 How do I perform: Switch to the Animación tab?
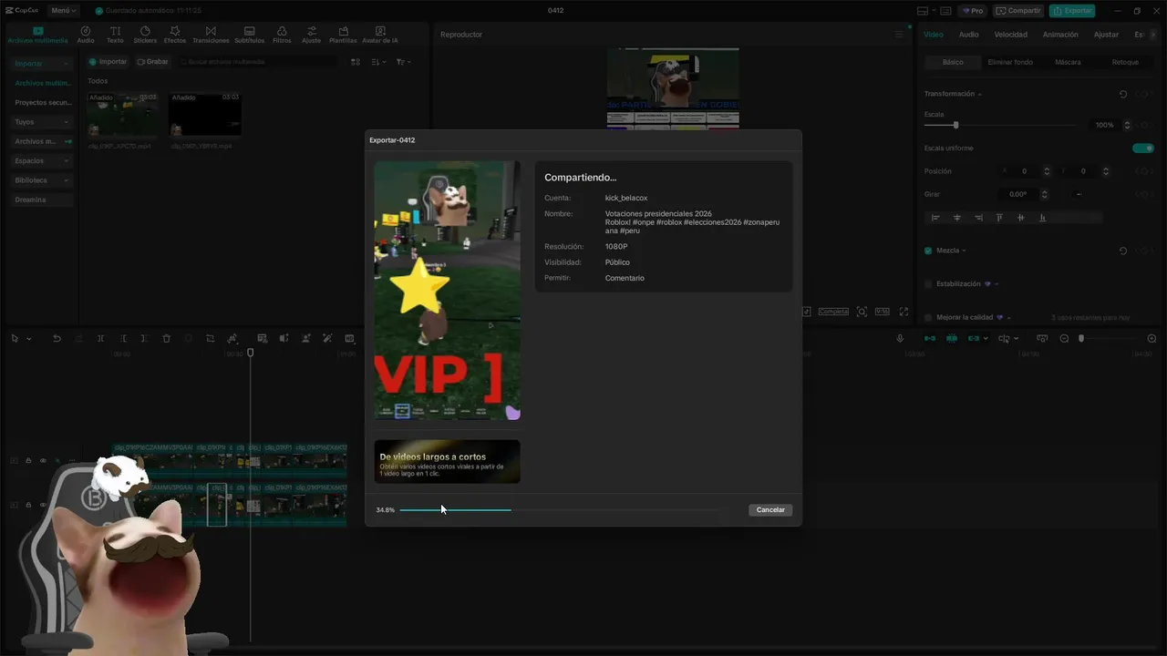tap(1060, 35)
